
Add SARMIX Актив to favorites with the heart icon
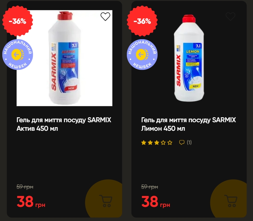click(x=105, y=16)
